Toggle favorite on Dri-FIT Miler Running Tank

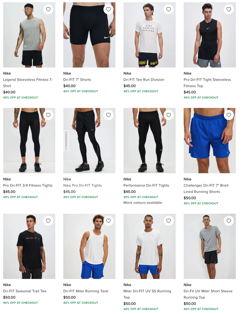[x=108, y=221]
